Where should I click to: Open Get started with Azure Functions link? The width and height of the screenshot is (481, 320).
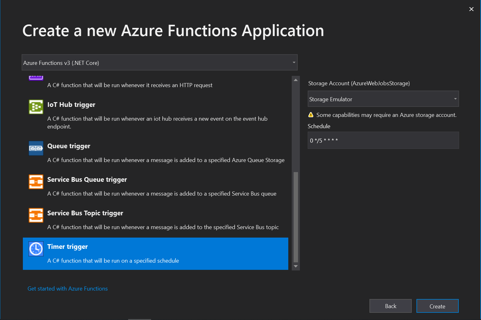pyautogui.click(x=68, y=289)
